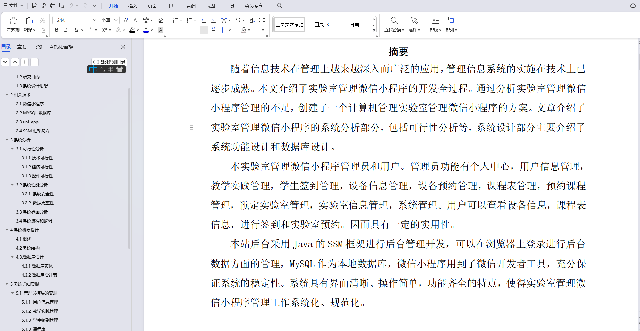Click the 选择 arrow cursor icon
Viewport: 640px width, 331px height.
tap(414, 20)
